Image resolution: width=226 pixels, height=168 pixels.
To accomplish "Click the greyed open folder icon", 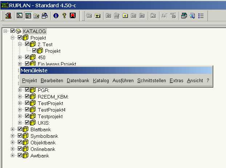I will tap(89, 16).
